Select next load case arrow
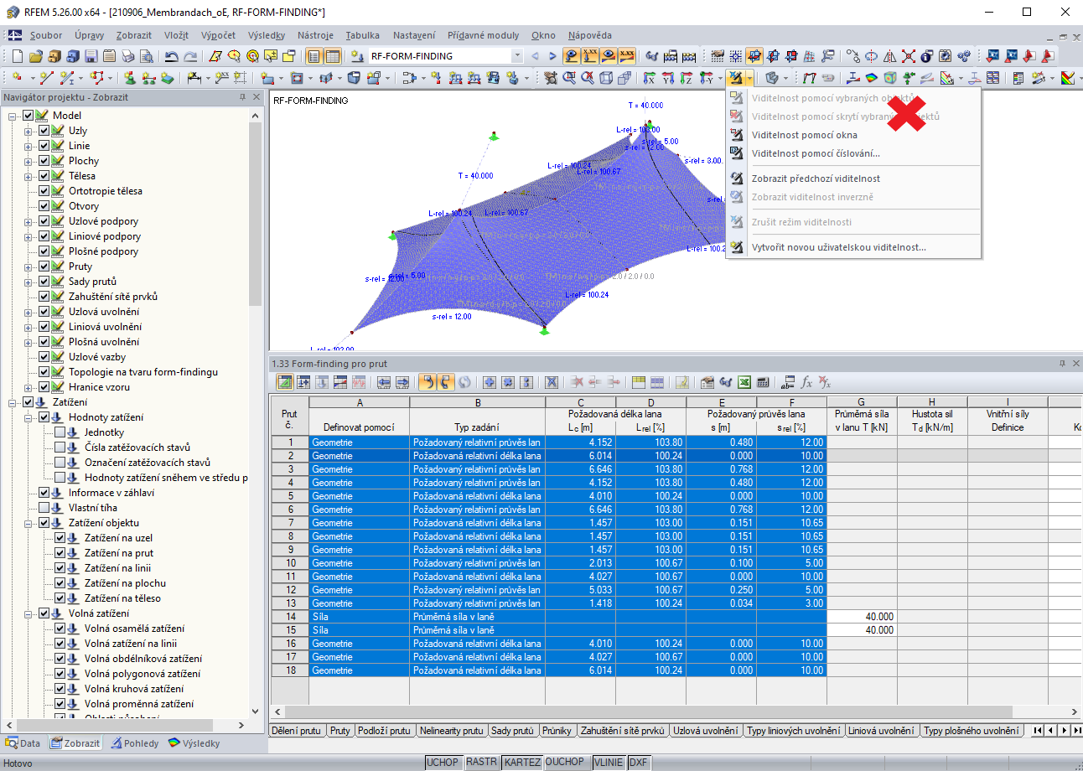This screenshot has width=1083, height=771. click(x=552, y=56)
